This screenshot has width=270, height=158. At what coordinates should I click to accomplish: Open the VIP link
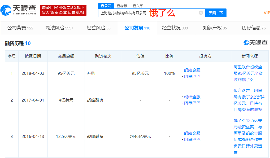coord(267,13)
